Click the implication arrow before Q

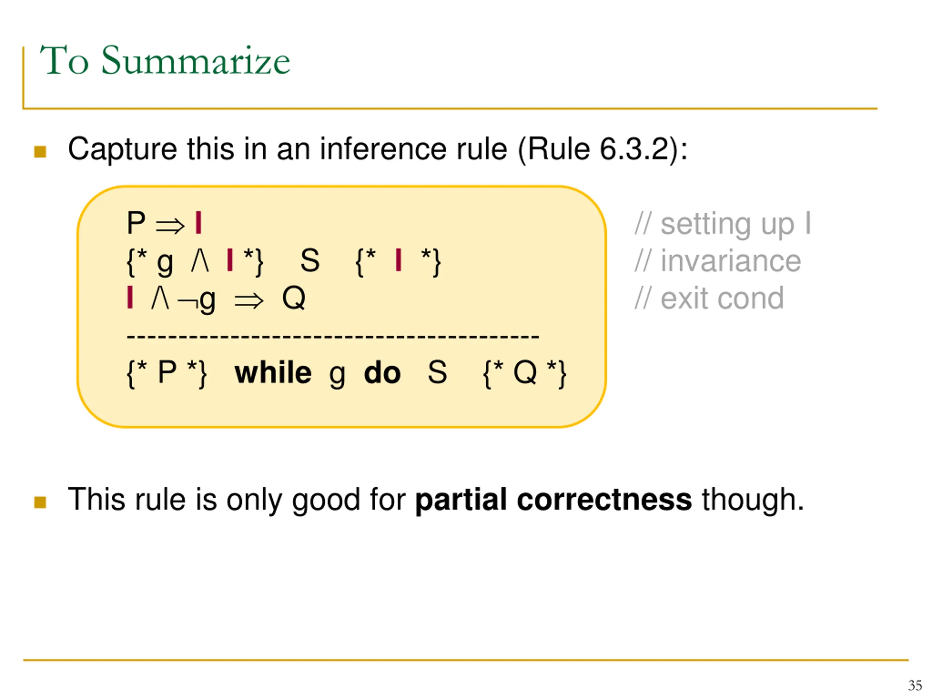pyautogui.click(x=249, y=301)
